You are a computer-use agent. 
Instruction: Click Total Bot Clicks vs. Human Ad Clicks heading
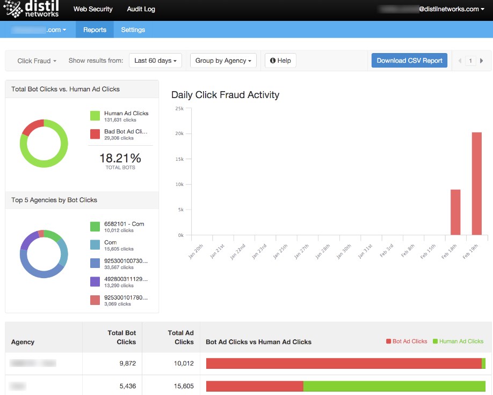click(66, 89)
